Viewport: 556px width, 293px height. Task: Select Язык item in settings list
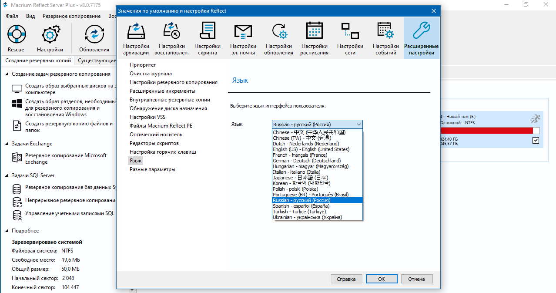click(136, 161)
